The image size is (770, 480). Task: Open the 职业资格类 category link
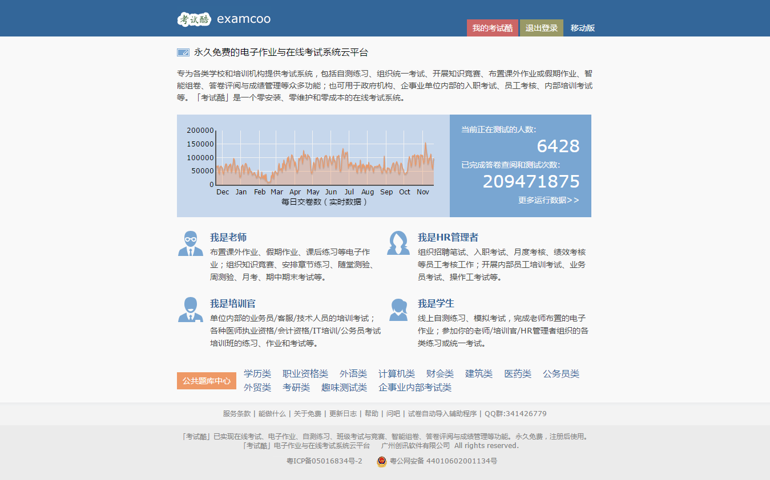click(x=305, y=374)
